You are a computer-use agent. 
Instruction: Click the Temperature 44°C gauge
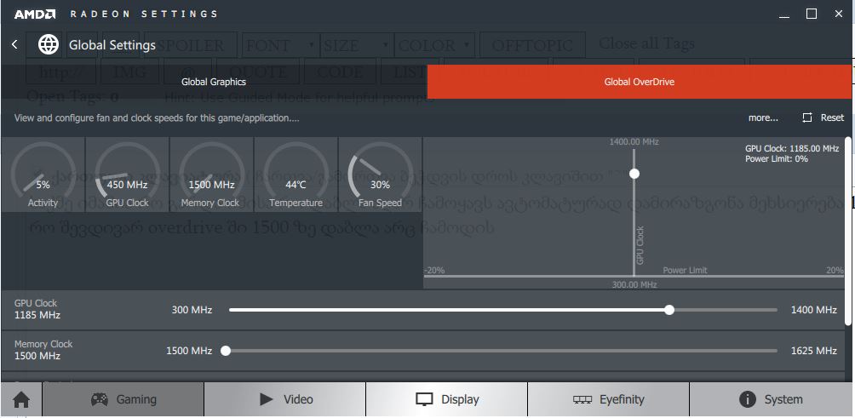coord(296,175)
